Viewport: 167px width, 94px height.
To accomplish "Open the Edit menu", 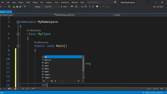I will (8, 2).
